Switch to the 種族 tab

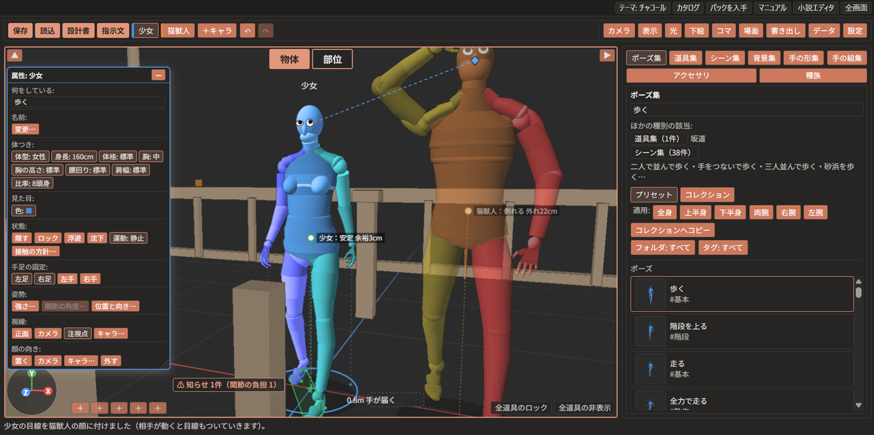pos(813,75)
